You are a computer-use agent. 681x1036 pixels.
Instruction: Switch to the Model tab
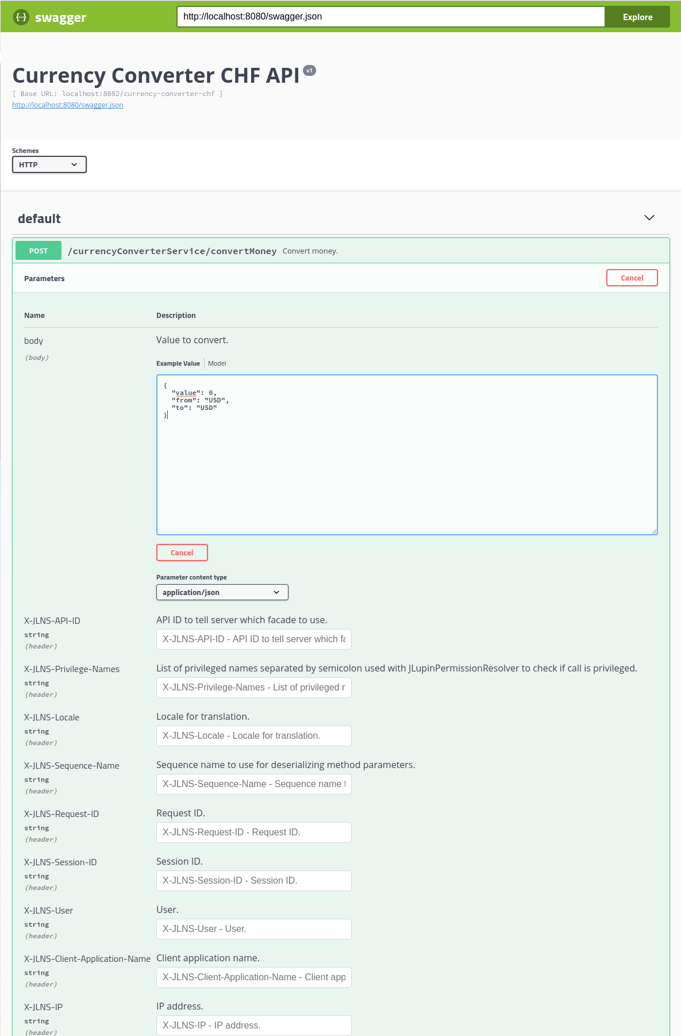(217, 363)
